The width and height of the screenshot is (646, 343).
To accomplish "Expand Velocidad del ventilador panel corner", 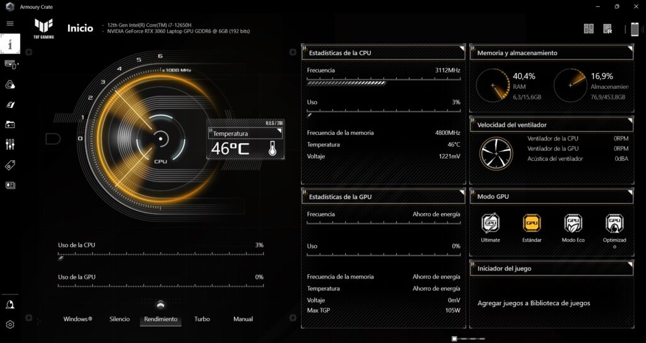I will tap(630, 120).
